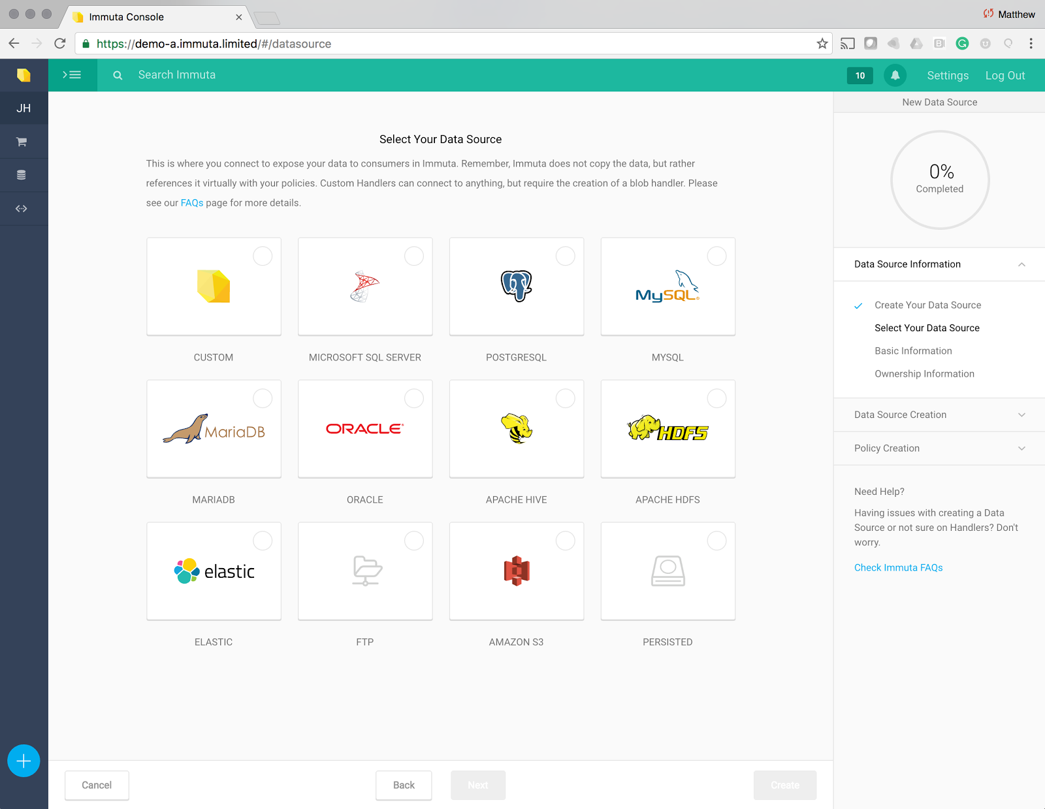Go to Ownership Information step

click(x=924, y=373)
